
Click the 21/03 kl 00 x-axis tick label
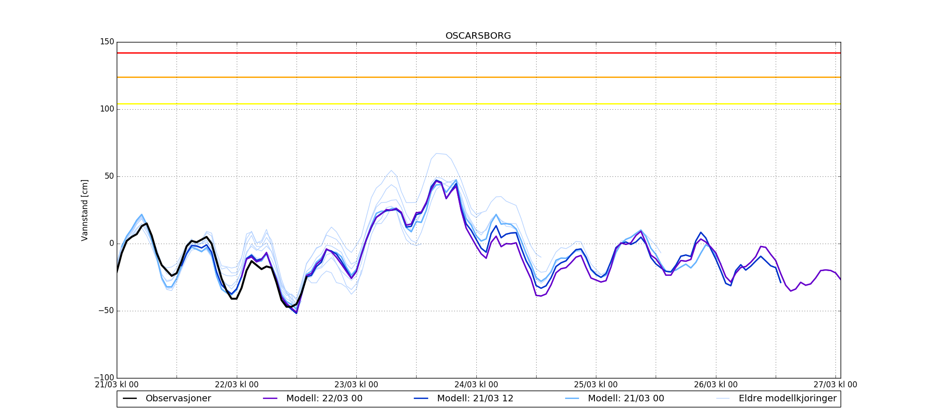click(x=117, y=385)
